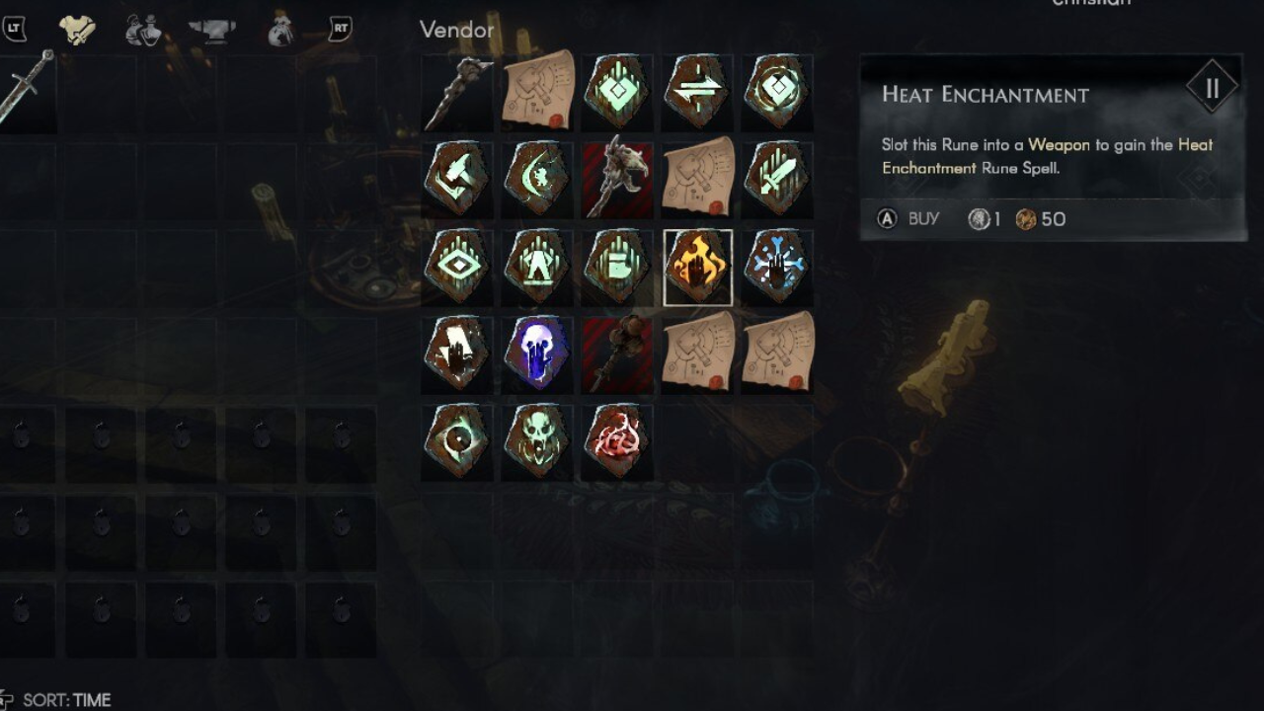Image resolution: width=1264 pixels, height=711 pixels.
Task: Select the staff weapon in the first vendor slot
Action: click(x=457, y=93)
